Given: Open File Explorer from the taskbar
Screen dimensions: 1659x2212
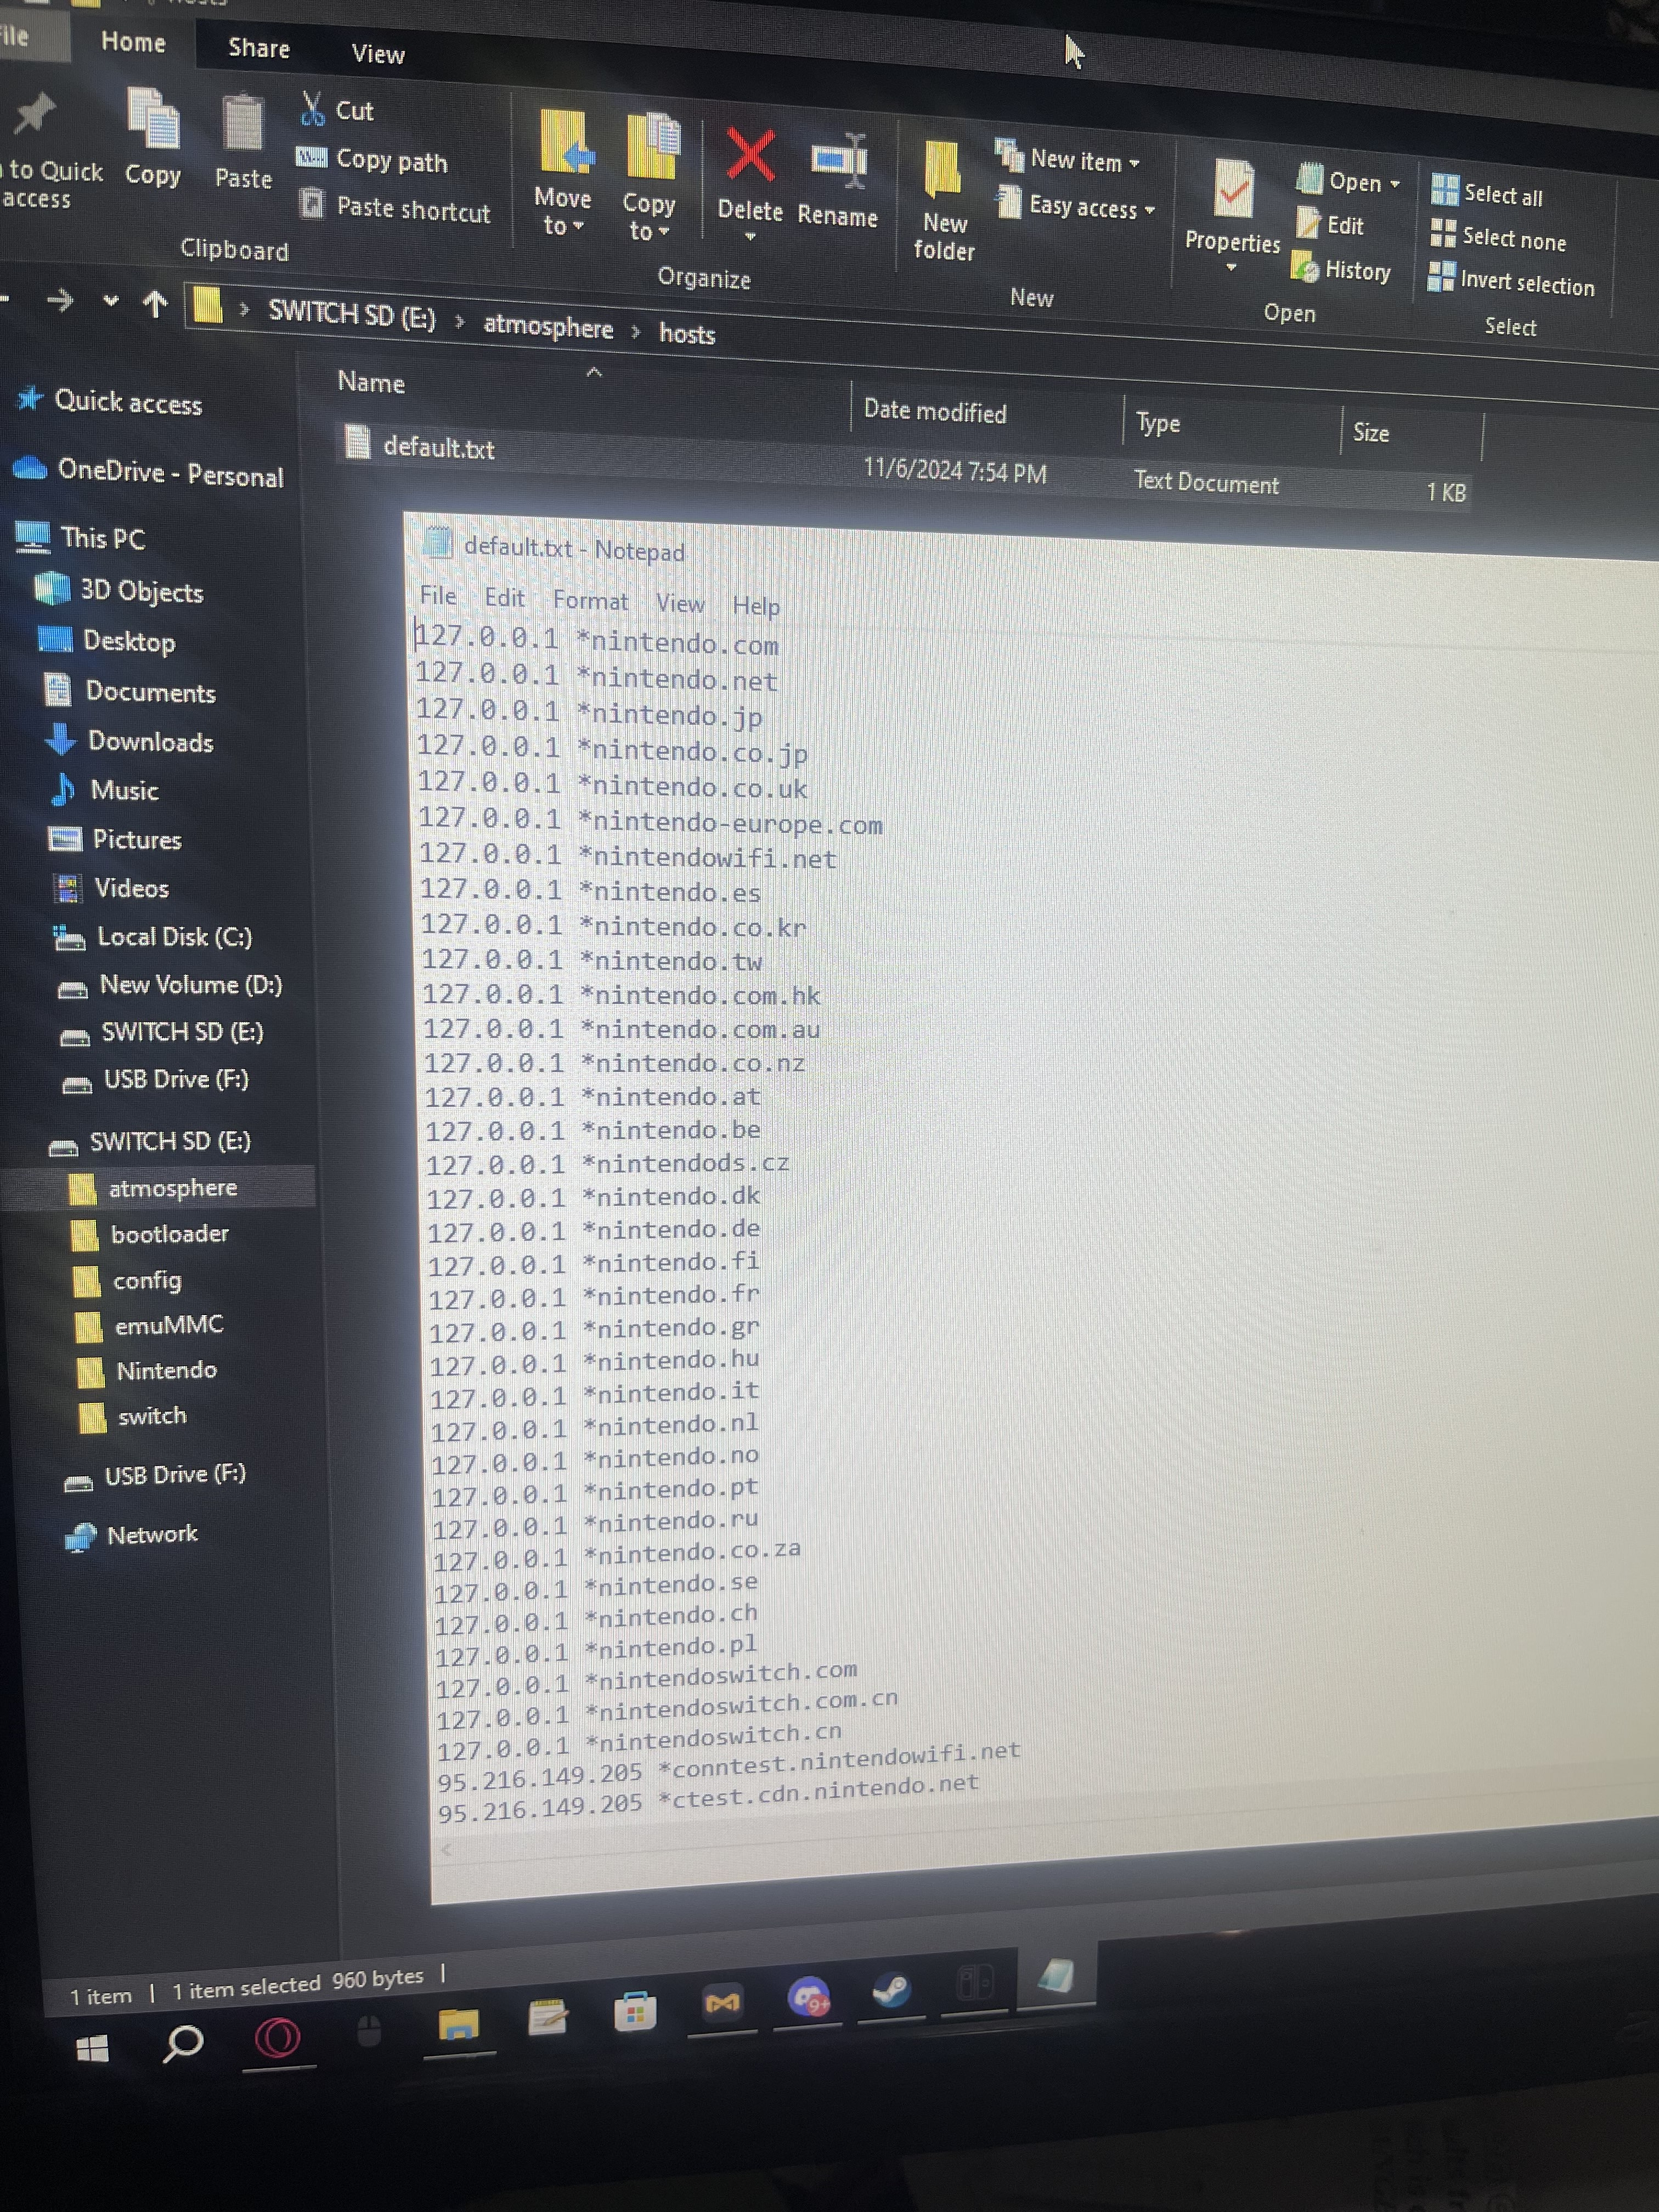Looking at the screenshot, I should point(459,2025).
